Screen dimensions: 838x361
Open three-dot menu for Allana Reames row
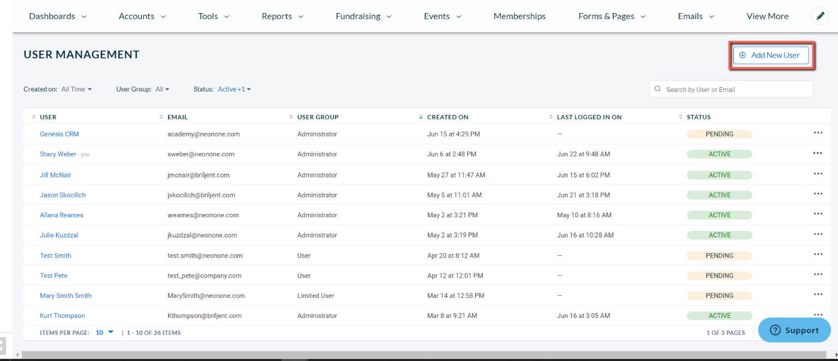tap(818, 214)
